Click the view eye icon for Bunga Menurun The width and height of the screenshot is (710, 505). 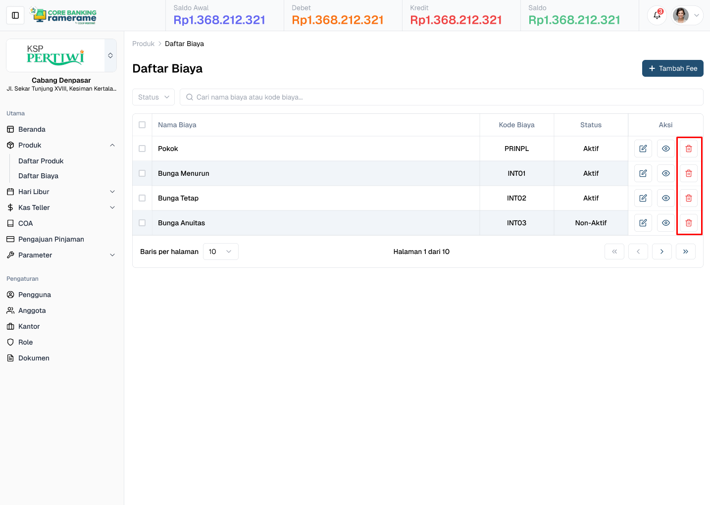(665, 173)
